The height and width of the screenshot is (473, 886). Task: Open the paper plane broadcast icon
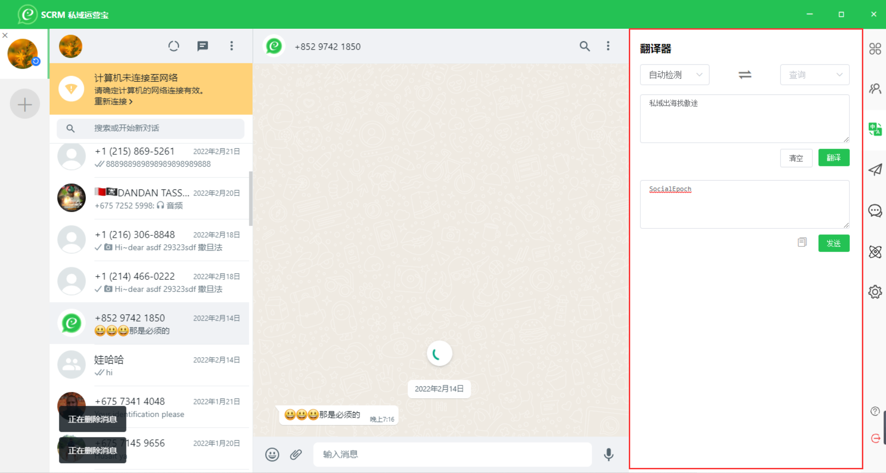click(875, 170)
